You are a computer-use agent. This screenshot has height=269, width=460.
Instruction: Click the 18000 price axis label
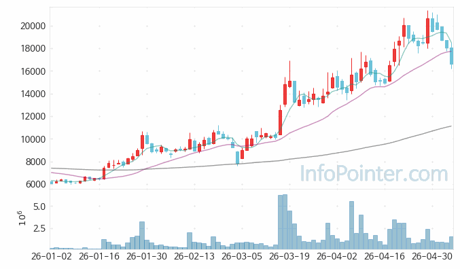click(x=33, y=49)
